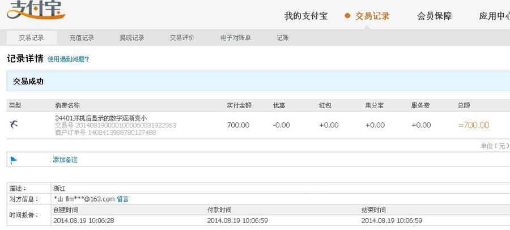The height and width of the screenshot is (230, 510).
Task: Click the +0.00 value under 服务费
Action: (x=421, y=125)
